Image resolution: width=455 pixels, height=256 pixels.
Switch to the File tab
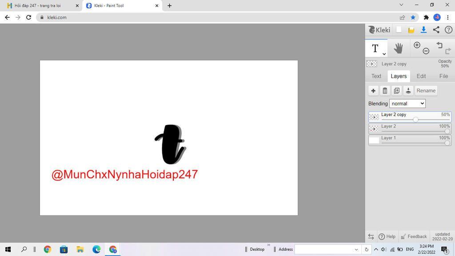click(443, 76)
